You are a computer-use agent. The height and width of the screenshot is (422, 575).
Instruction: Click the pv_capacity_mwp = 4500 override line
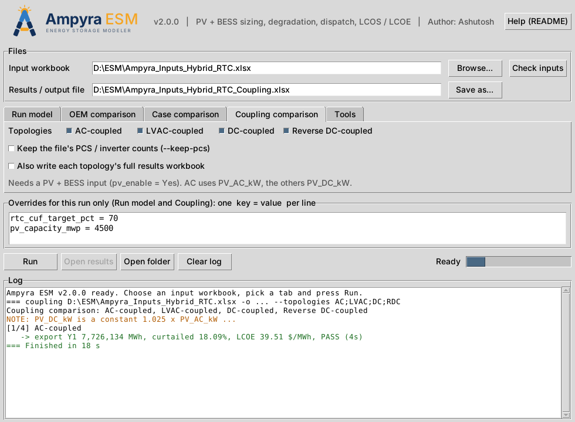click(62, 228)
